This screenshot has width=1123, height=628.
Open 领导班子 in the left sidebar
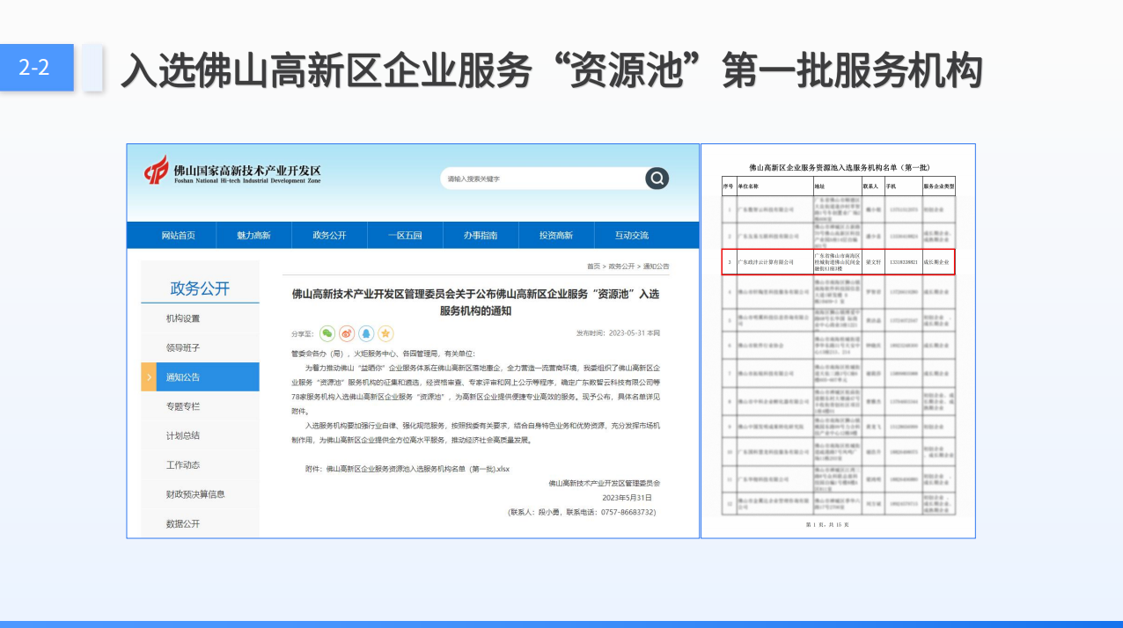tap(183, 347)
